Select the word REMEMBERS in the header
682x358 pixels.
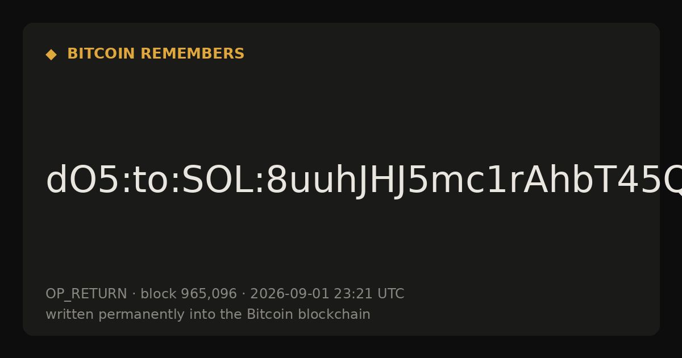click(x=192, y=54)
